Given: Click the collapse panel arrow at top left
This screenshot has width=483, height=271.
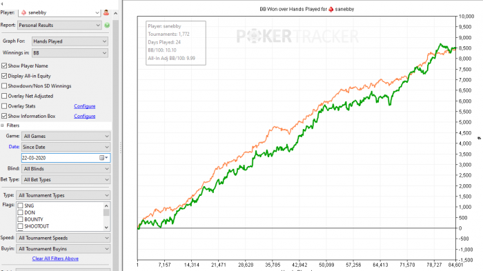Looking at the screenshot, I should point(2,4).
